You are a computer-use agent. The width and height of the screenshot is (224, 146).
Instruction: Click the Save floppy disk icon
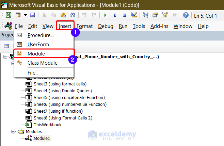click(33, 15)
